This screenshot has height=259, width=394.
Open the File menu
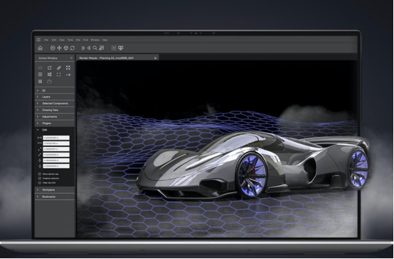point(46,40)
